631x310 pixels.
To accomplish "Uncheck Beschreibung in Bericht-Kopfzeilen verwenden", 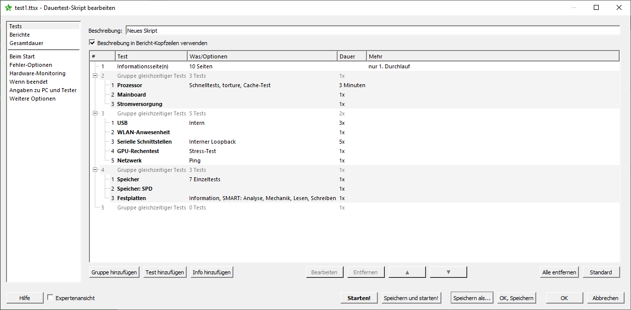I will [x=92, y=43].
